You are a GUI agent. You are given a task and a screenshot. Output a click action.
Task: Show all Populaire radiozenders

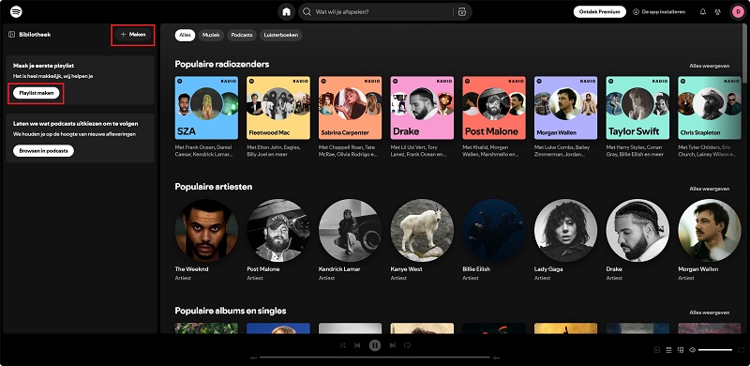pyautogui.click(x=710, y=66)
